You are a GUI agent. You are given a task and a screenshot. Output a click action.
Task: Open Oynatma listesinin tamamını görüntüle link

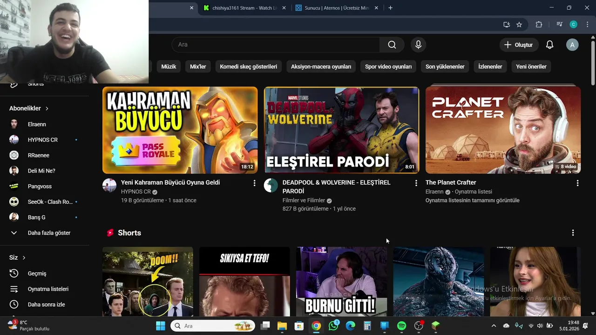[x=472, y=201]
